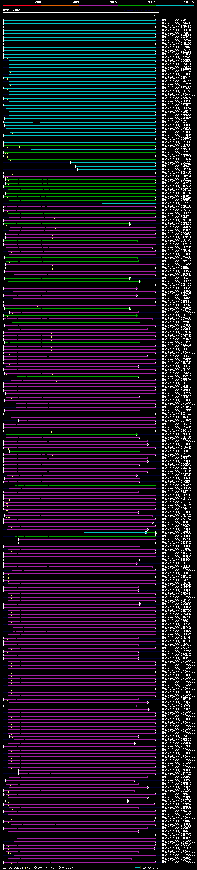Select the UniRef100_P36008 label
The width and height of the screenshot is (197, 870).
(176, 346)
